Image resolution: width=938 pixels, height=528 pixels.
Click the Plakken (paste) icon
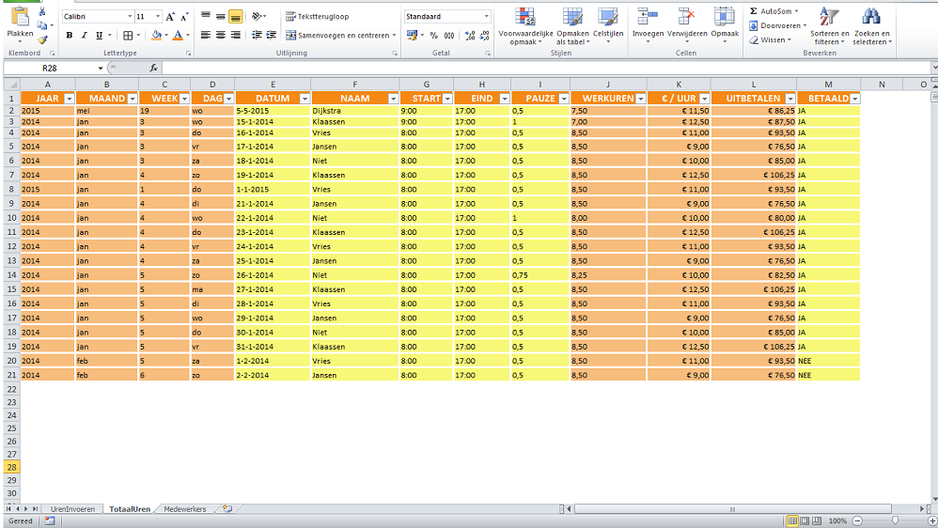click(20, 17)
